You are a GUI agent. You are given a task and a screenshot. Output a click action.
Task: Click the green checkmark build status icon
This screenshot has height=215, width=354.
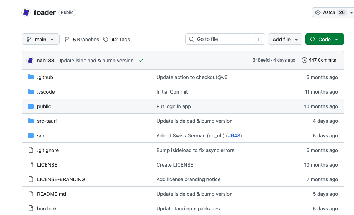coord(141,60)
